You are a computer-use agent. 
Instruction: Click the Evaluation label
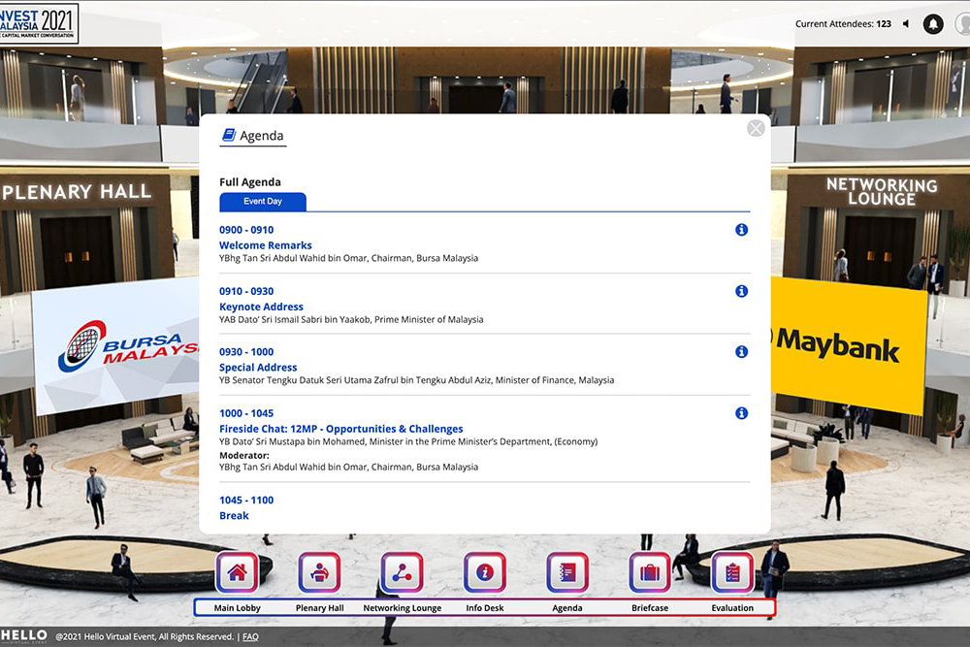(732, 608)
